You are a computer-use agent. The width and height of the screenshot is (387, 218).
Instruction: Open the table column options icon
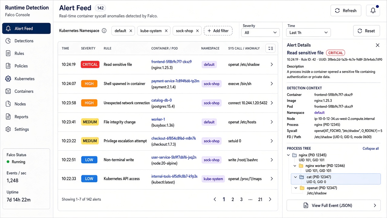pos(271,48)
